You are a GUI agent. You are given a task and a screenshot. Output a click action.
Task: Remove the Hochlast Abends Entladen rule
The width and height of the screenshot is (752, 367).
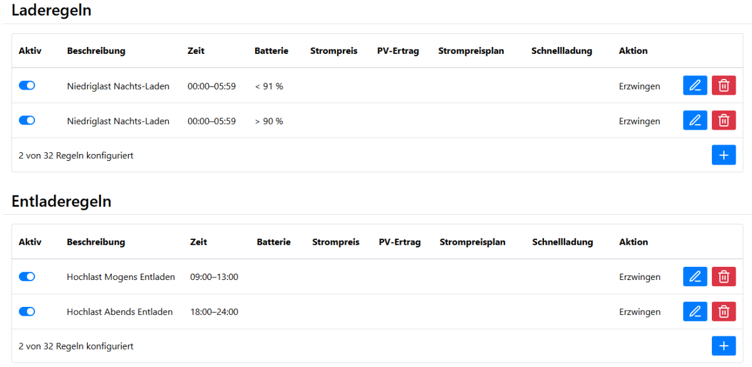pyautogui.click(x=723, y=312)
